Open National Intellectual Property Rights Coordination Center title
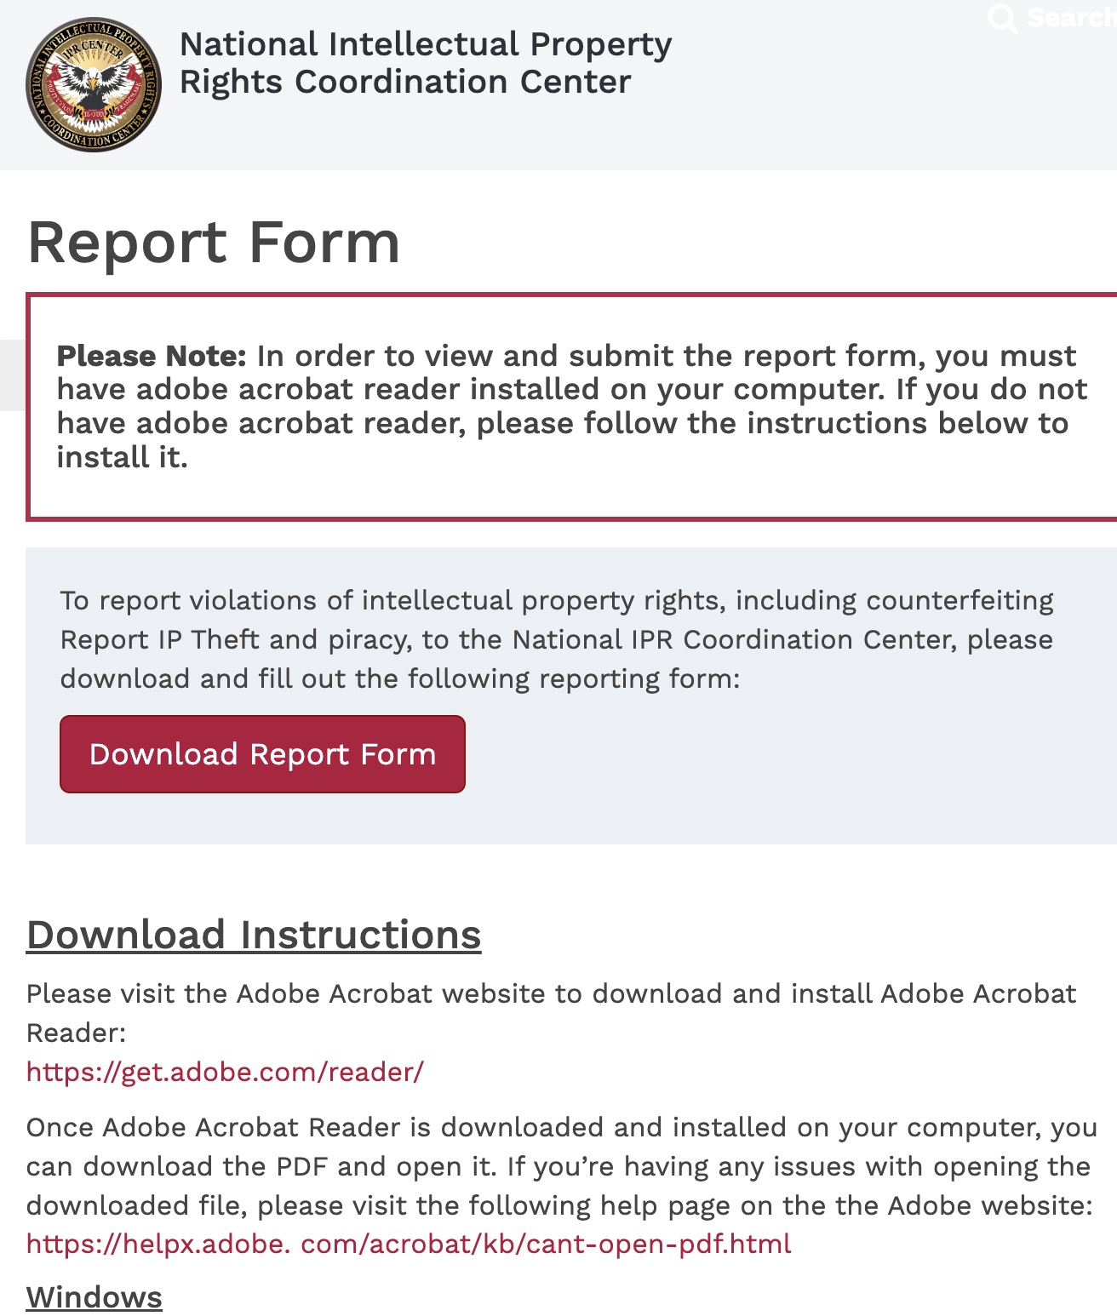The height and width of the screenshot is (1316, 1117). 425,63
